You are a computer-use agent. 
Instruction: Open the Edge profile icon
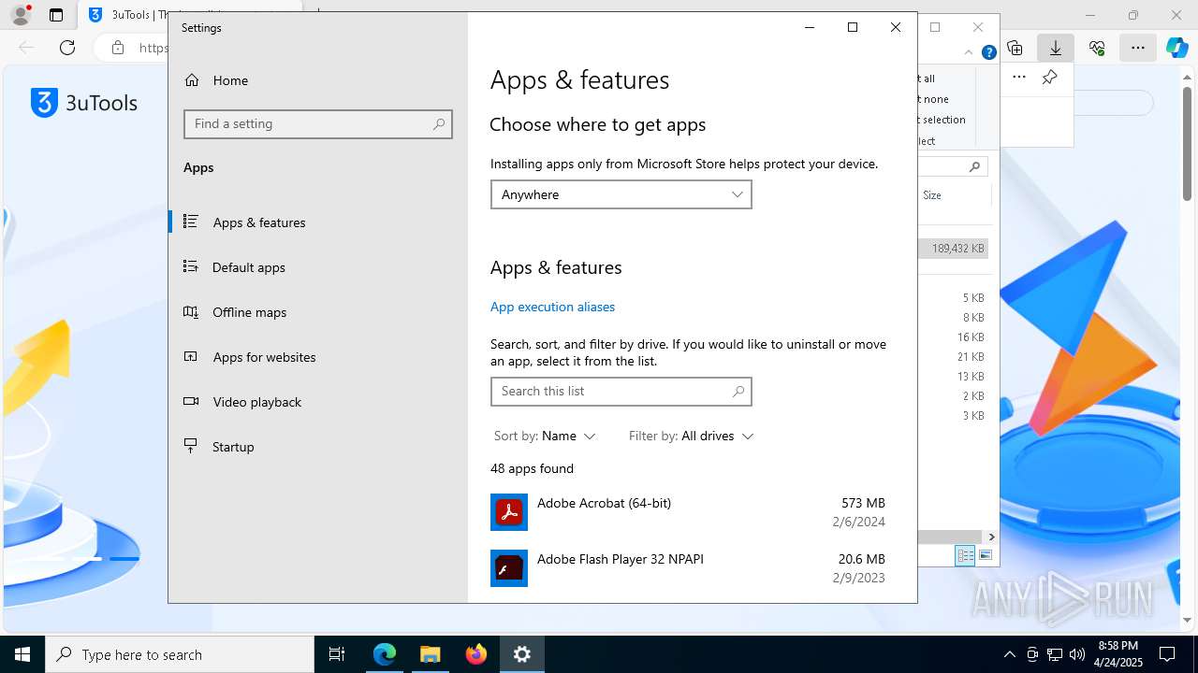pos(21,15)
